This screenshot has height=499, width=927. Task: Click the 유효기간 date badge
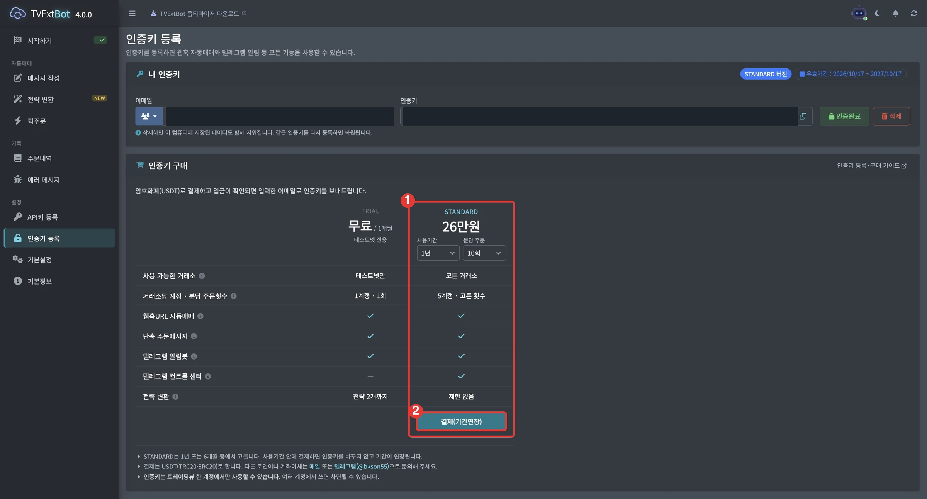[x=850, y=74]
